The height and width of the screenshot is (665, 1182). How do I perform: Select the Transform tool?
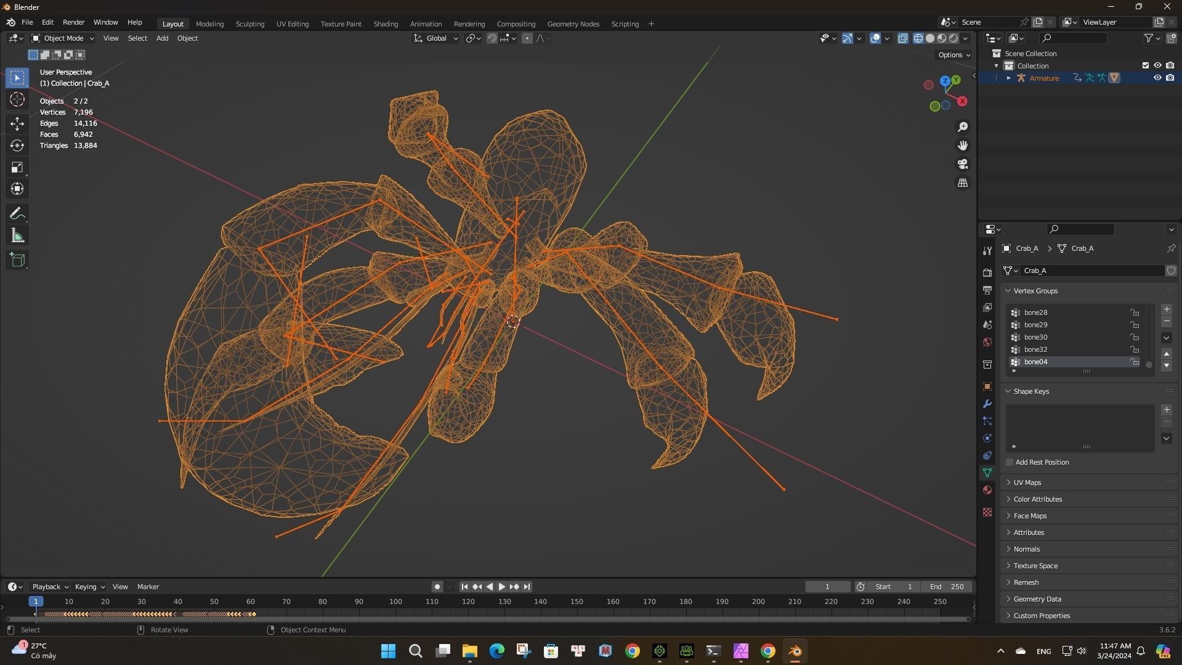click(17, 189)
